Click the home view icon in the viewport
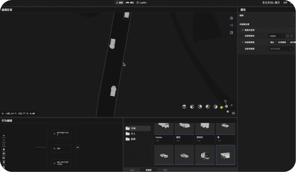296x172 pixels. (x=231, y=18)
